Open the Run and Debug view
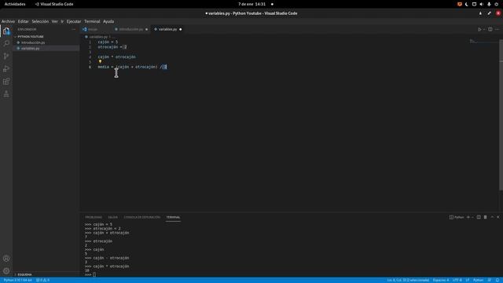The width and height of the screenshot is (503, 283). [6, 68]
